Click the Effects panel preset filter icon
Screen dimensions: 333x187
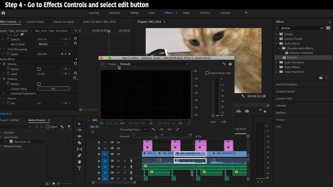pos(328,28)
